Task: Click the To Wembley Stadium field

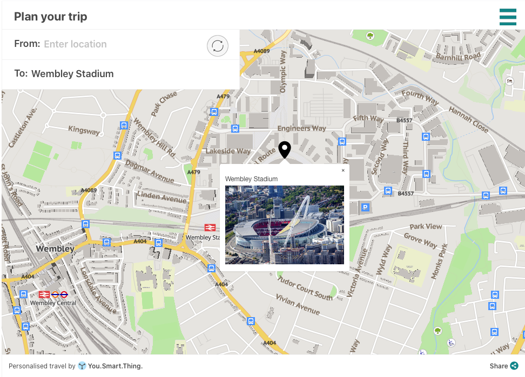Action: 120,74
